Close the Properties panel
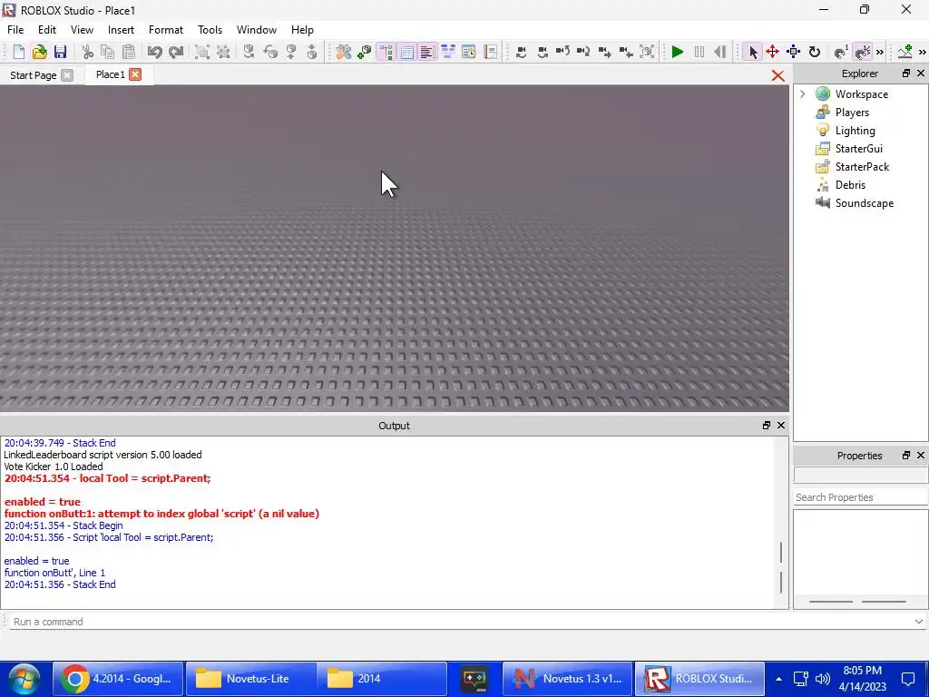The width and height of the screenshot is (929, 697). 920,456
